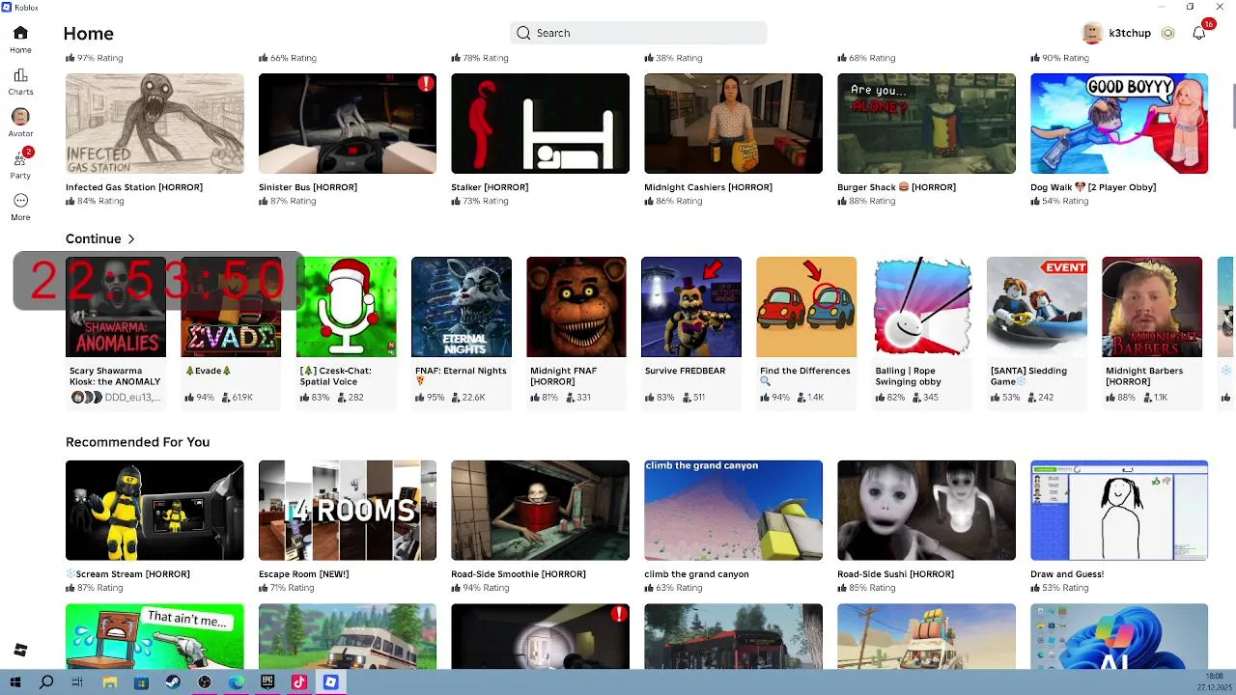The width and height of the screenshot is (1236, 695).
Task: Open Burger Shack [HORROR] thumbnail
Action: tap(926, 124)
